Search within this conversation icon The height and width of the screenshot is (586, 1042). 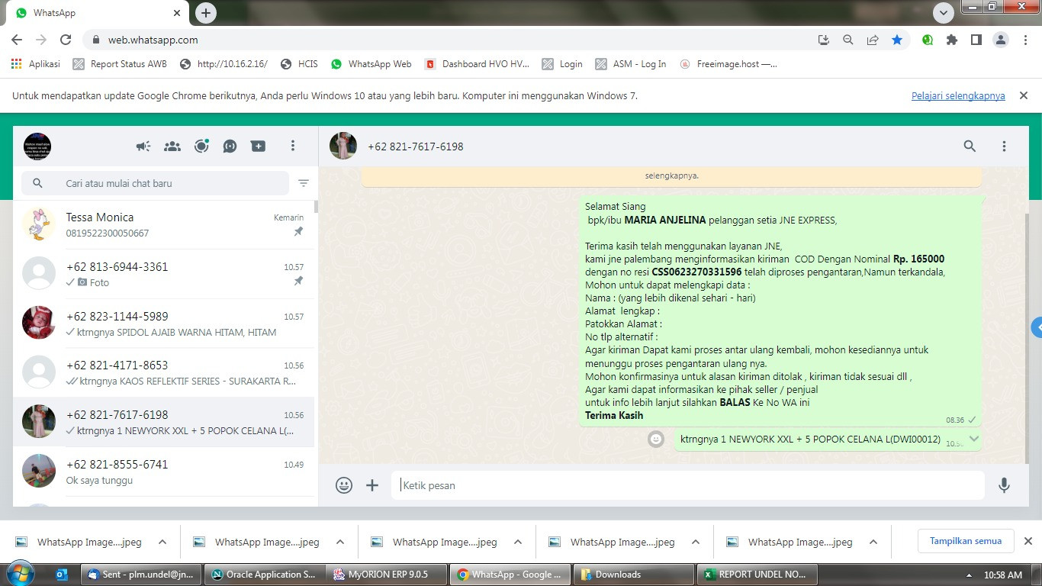[970, 146]
